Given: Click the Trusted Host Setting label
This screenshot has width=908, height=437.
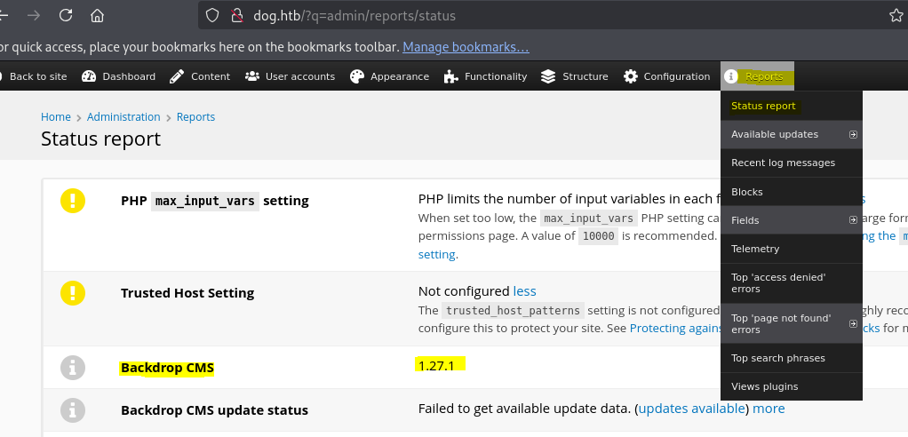Looking at the screenshot, I should [187, 293].
